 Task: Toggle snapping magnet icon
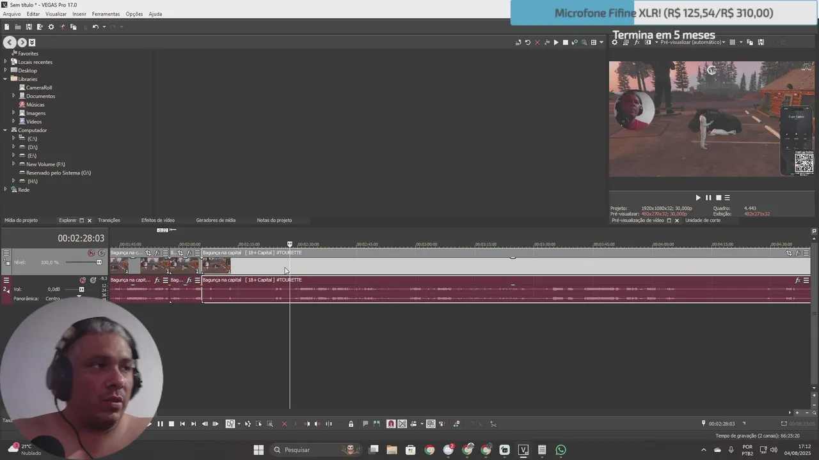391,424
